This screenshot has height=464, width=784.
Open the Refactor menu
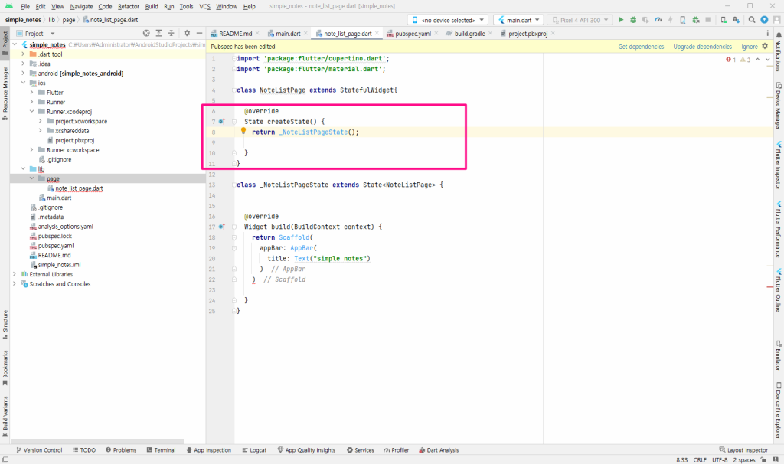click(129, 6)
